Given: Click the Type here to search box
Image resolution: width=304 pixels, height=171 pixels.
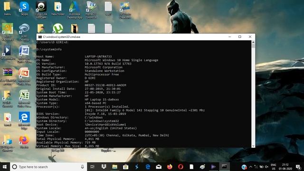Looking at the screenshot, I should (48, 167).
